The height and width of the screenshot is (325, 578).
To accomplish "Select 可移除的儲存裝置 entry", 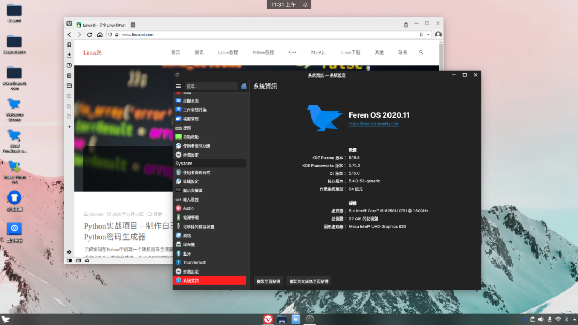I will [209, 226].
